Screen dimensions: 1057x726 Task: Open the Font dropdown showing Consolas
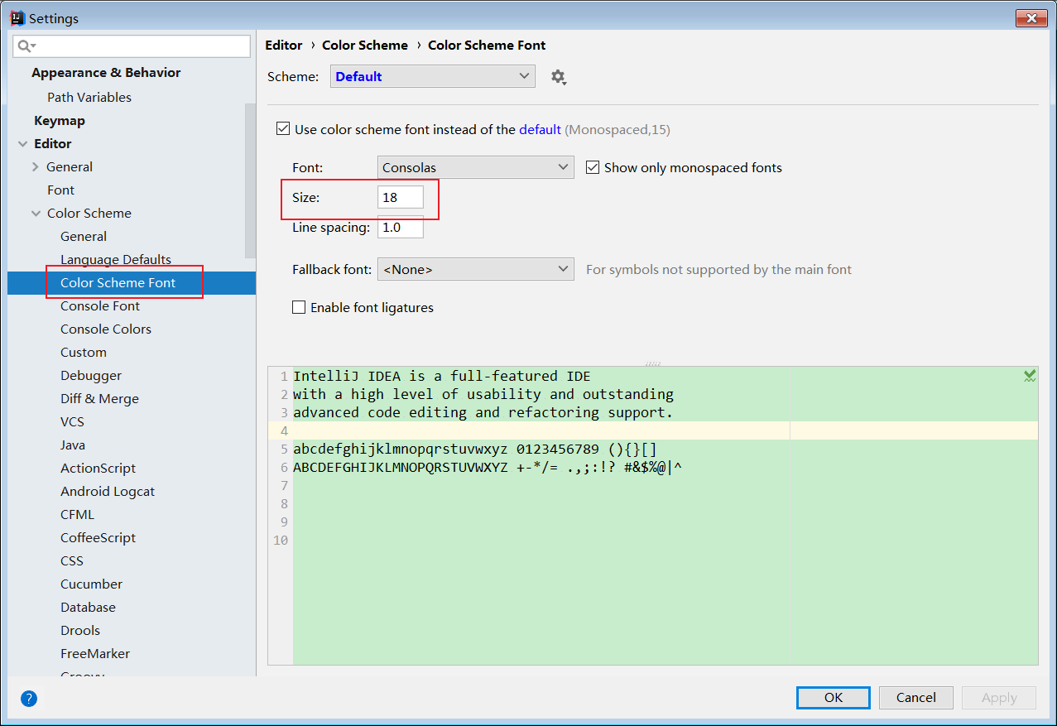tap(476, 167)
